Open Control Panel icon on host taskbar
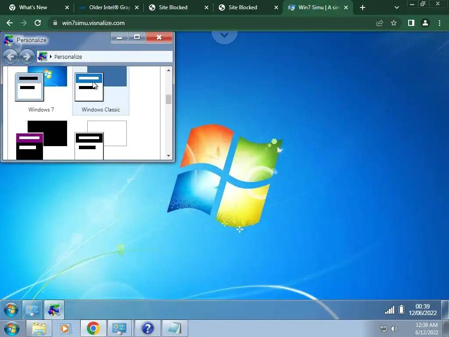 [x=119, y=328]
